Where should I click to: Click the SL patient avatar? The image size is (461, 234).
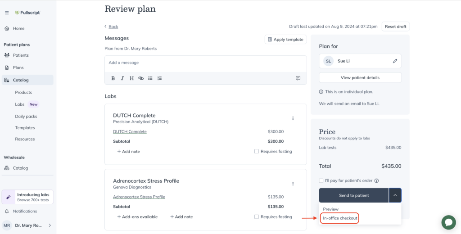click(x=328, y=61)
